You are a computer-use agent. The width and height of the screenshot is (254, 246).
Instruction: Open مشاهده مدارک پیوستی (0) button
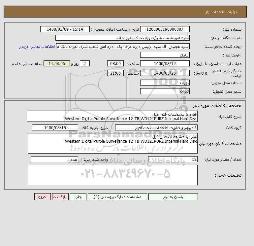pyautogui.click(x=117, y=197)
